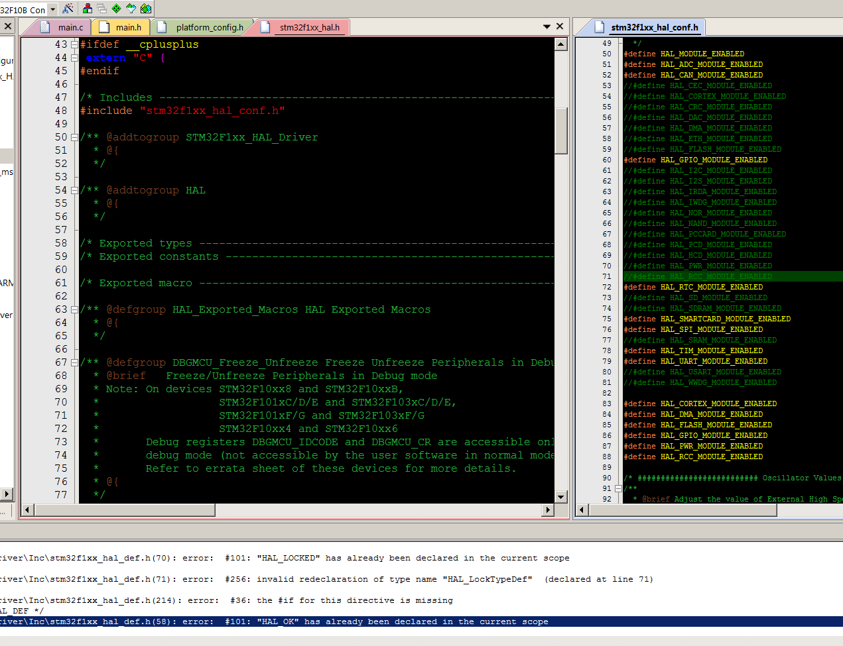Click line 52 HAL_CAN_MODULE_ENABLED define
This screenshot has height=646, width=843.
click(693, 75)
